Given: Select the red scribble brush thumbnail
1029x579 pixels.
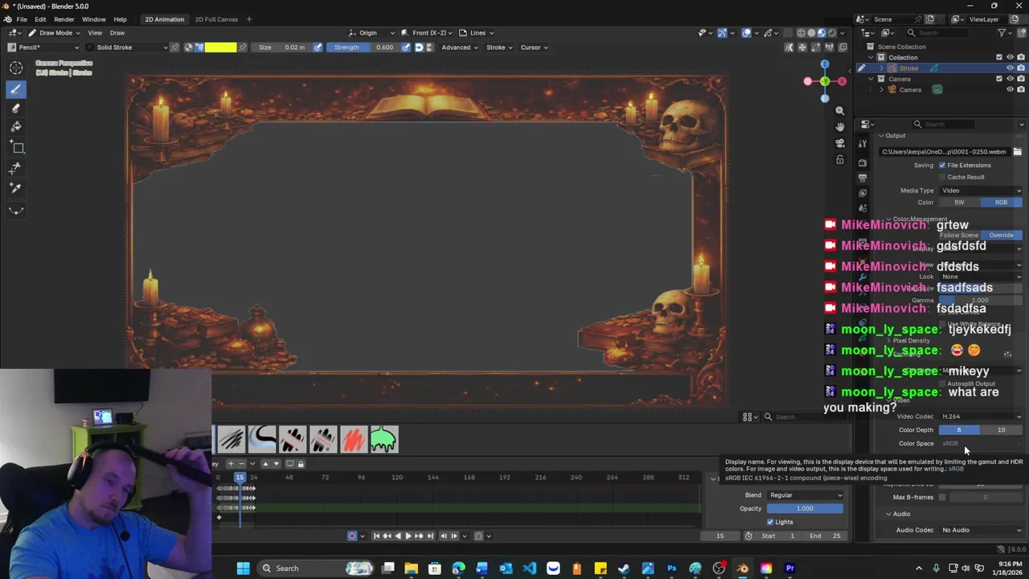Looking at the screenshot, I should (x=354, y=439).
